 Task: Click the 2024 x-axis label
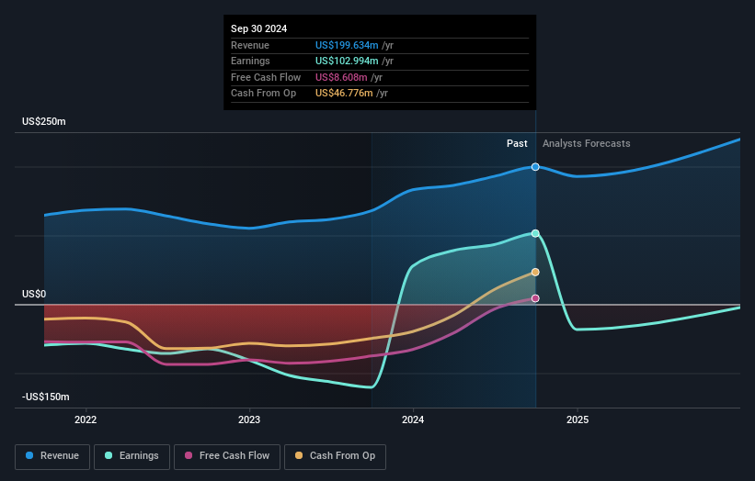pyautogui.click(x=413, y=419)
